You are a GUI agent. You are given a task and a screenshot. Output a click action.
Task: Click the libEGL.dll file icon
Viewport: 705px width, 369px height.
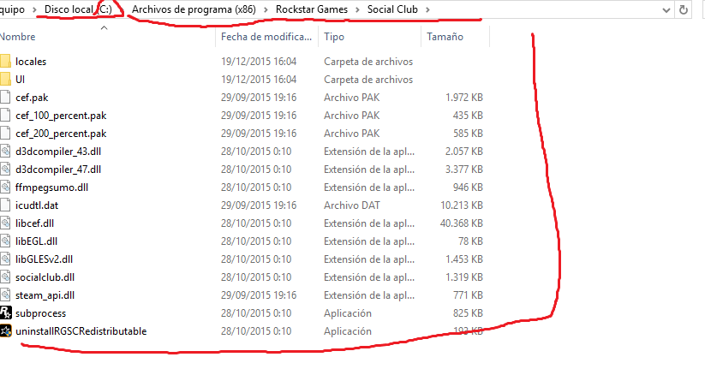pos(5,241)
